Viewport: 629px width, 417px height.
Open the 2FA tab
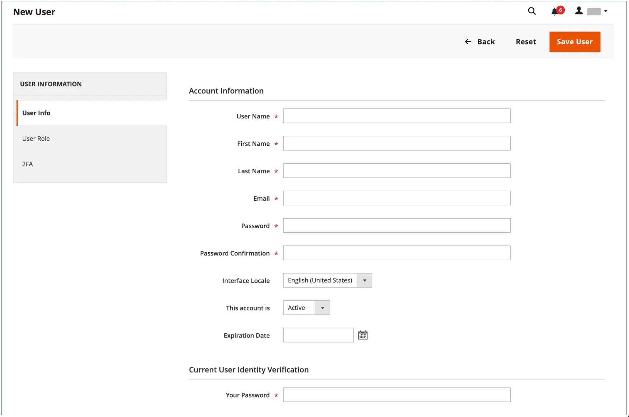[28, 164]
